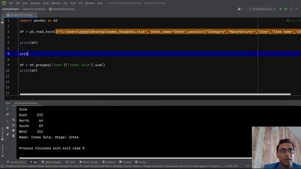Screen dimensions: 301x169
Task: Open the Terminal tool window
Action: tap(125, 162)
